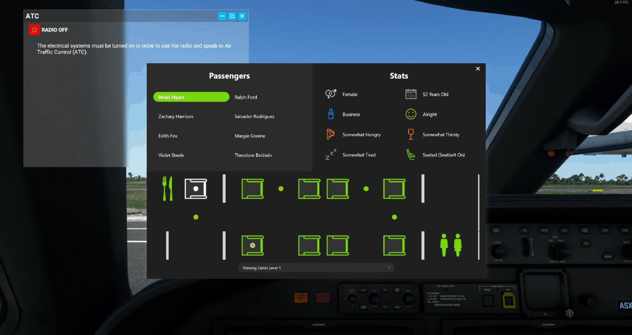Click the Somewhat Thirsty wine glass icon
This screenshot has width=632, height=335.
pos(411,135)
